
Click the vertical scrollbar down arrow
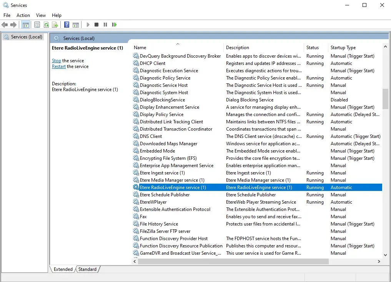pyautogui.click(x=385, y=255)
